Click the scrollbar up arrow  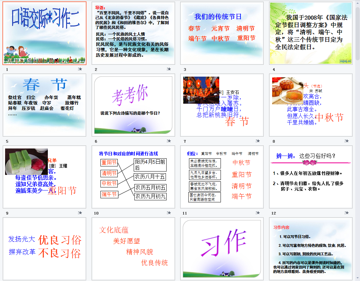357,3
